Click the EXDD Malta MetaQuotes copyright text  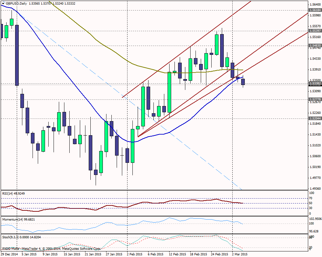(49, 249)
